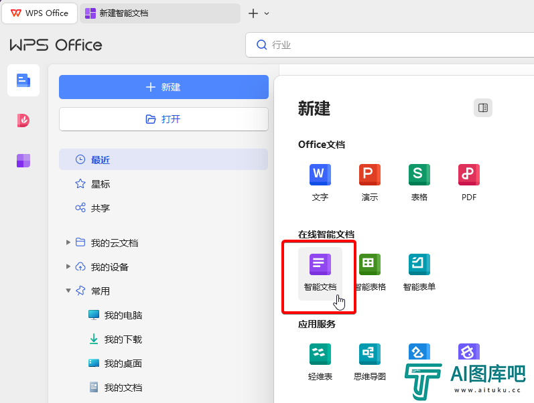
Task: Click the 打开 button
Action: click(x=163, y=119)
